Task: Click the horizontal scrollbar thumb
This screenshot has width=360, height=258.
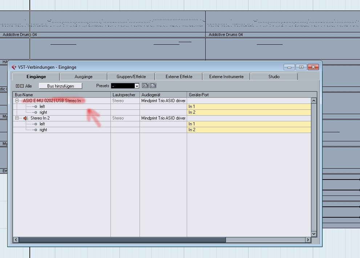Action: coord(122,240)
